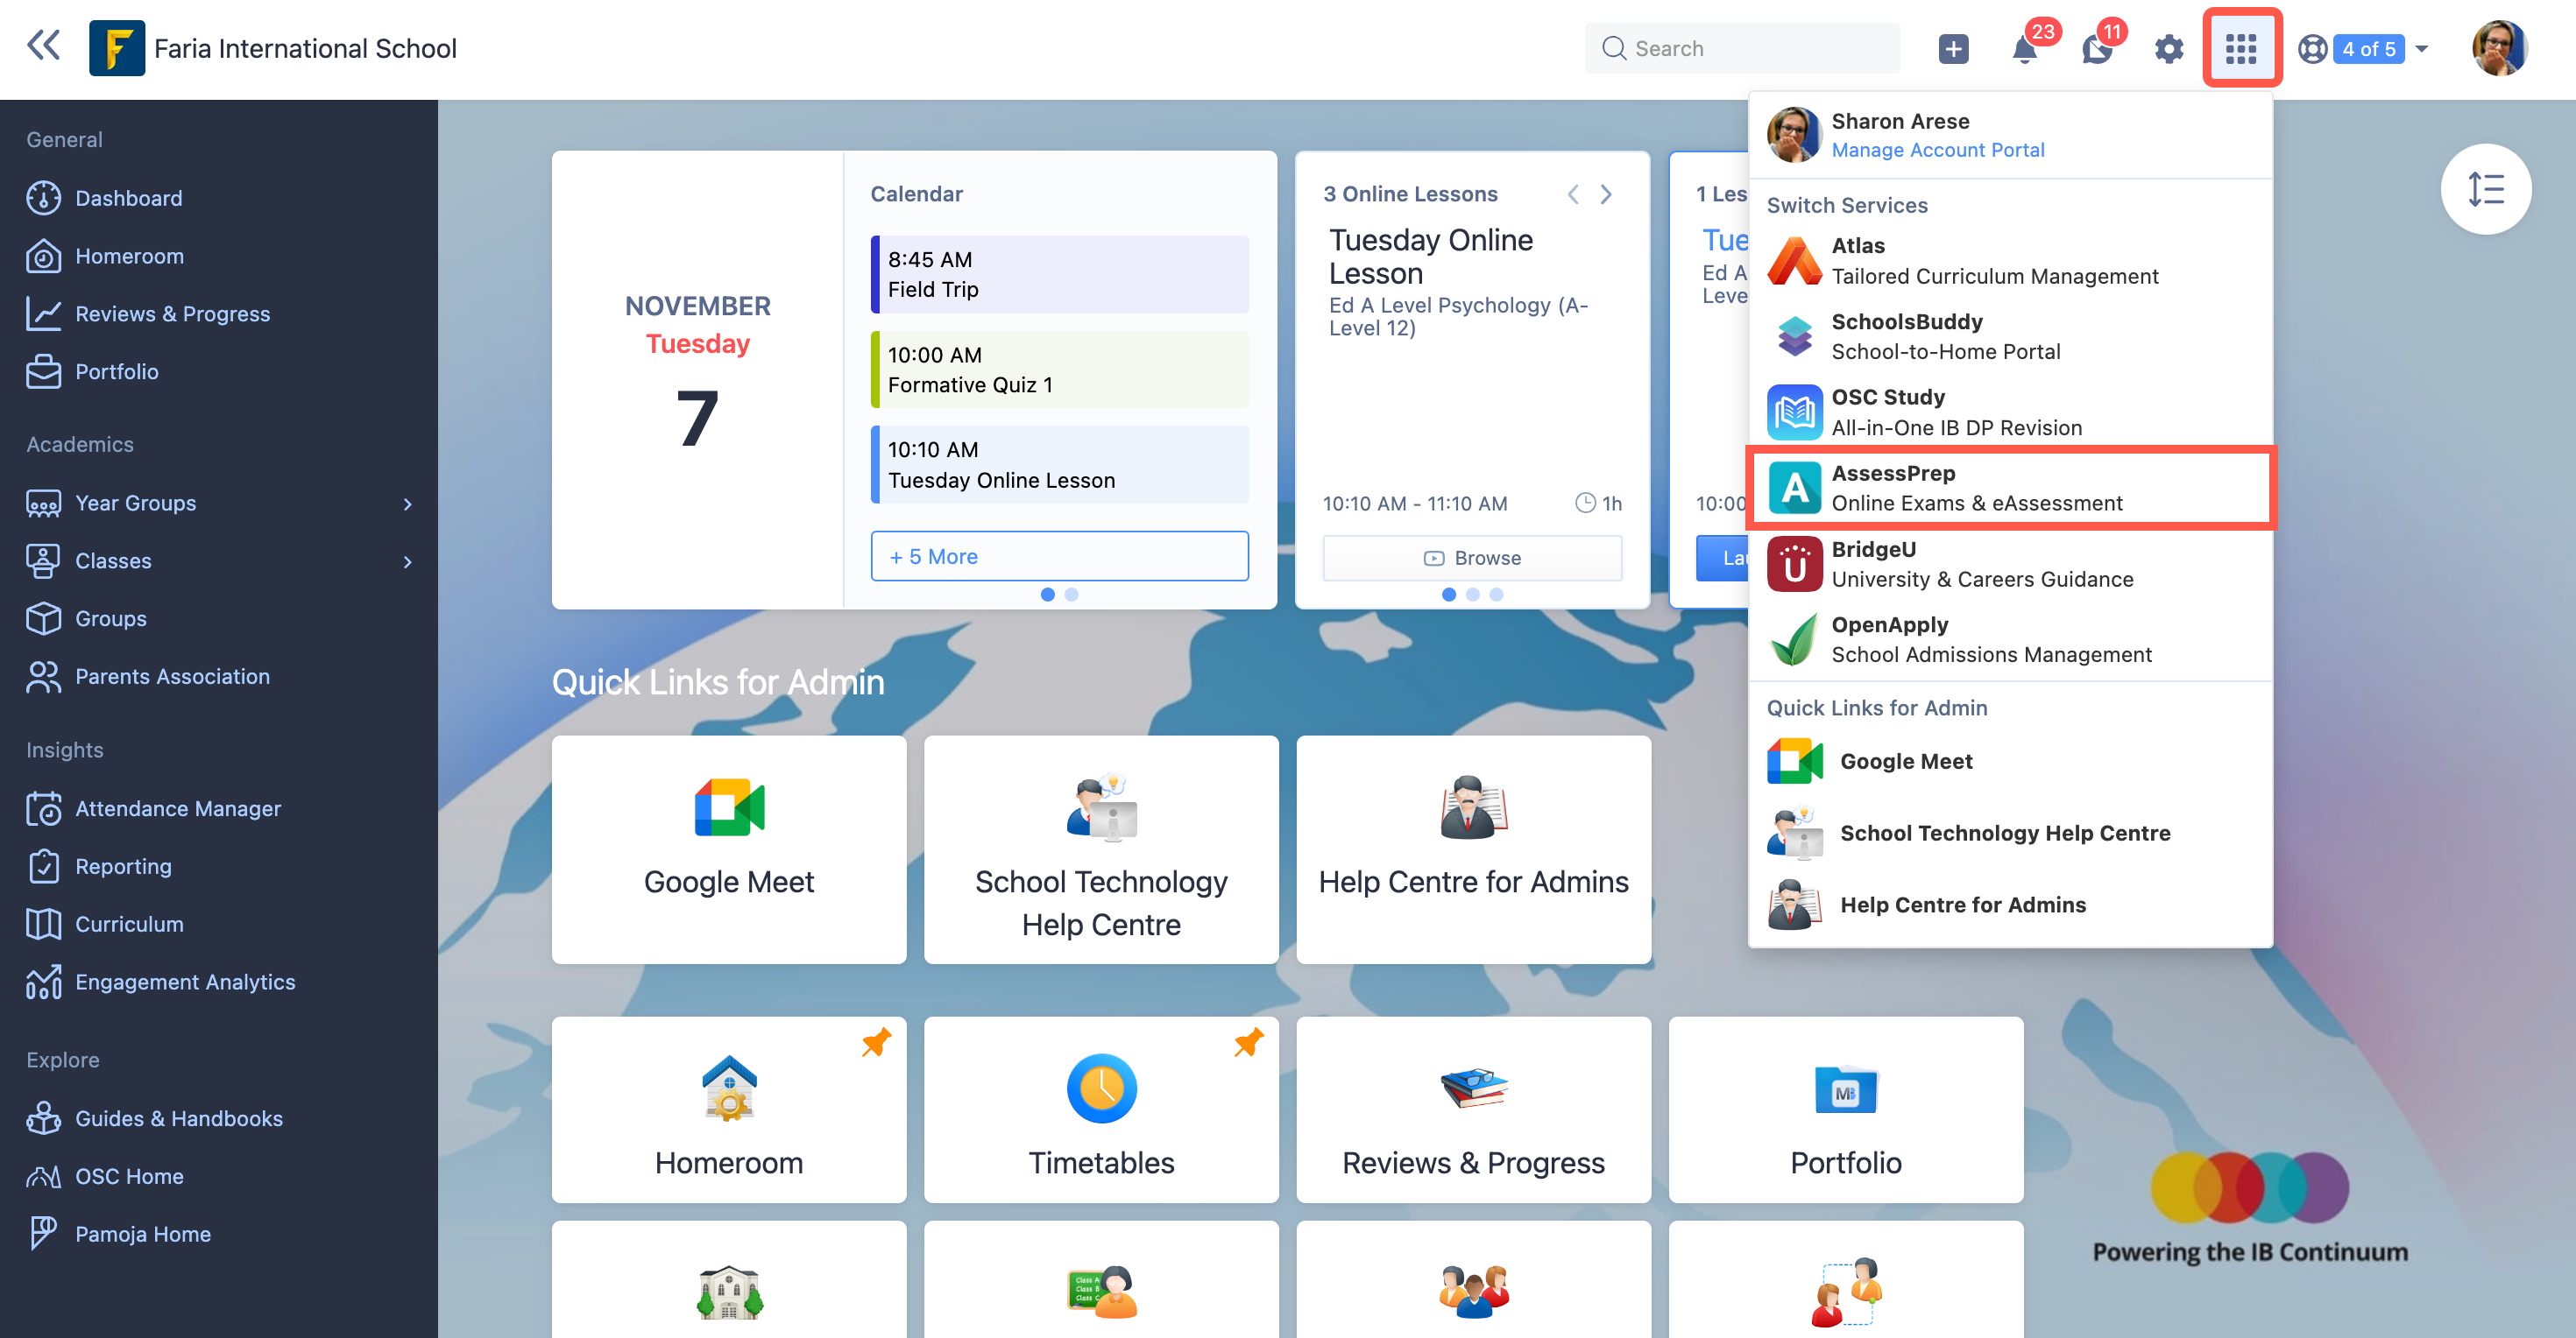The image size is (2576, 1338).
Task: Open the messages chat icon
Action: point(2097,48)
